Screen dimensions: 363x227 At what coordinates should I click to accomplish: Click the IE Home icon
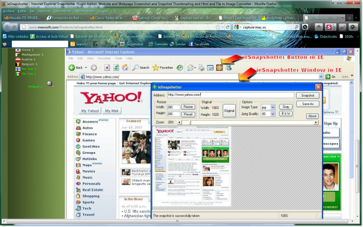[x=125, y=68]
